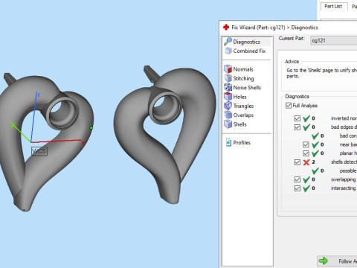Toggle the near bad edges checkbox
Screen dimensions: 357x268
[306, 144]
